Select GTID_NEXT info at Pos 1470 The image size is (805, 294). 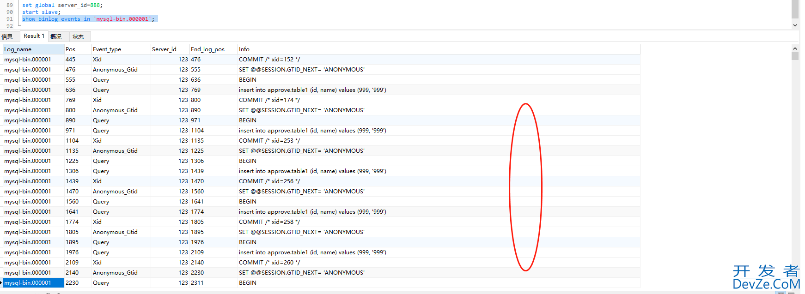coord(439,192)
